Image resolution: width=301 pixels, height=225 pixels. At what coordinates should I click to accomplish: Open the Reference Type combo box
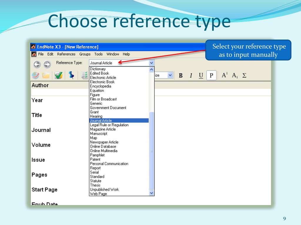121,63
